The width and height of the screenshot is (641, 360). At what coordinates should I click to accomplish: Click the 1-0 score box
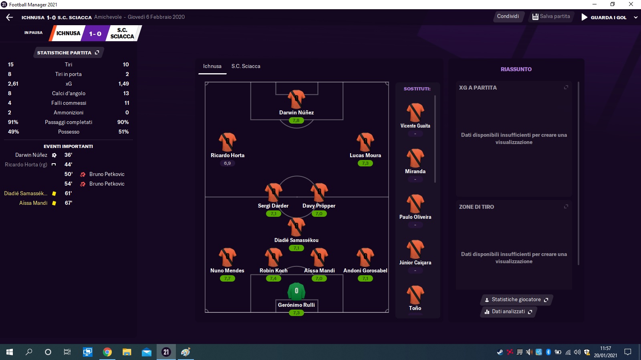click(x=95, y=34)
